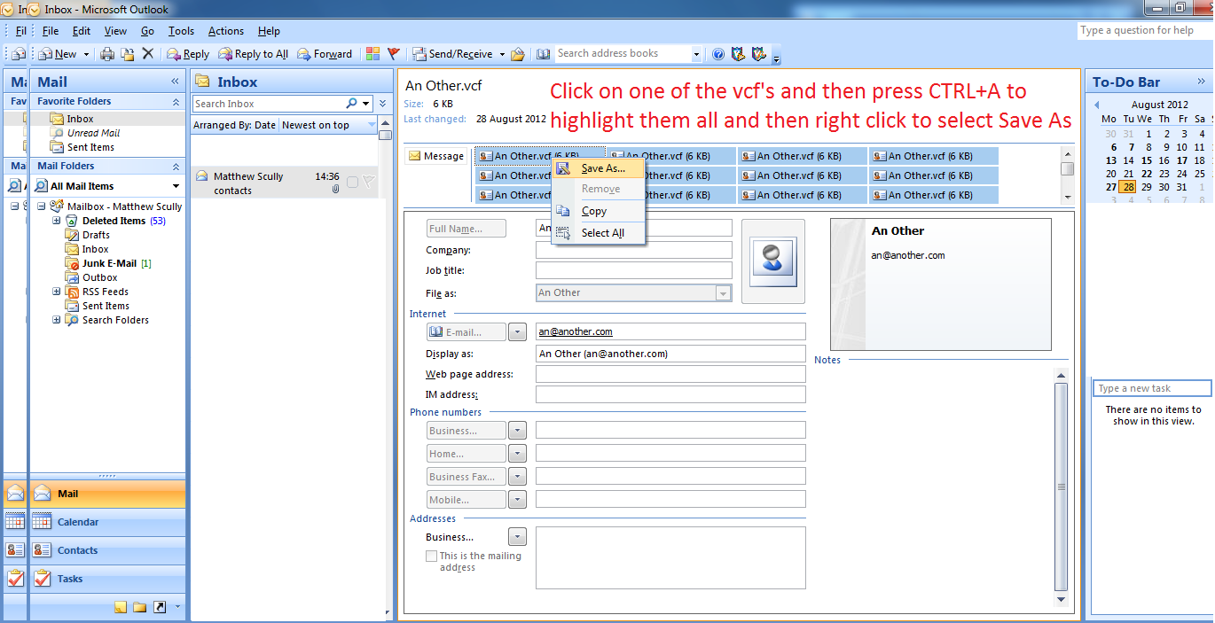The width and height of the screenshot is (1215, 623).
Task: Open the Categorize colored squares icon
Action: click(373, 54)
